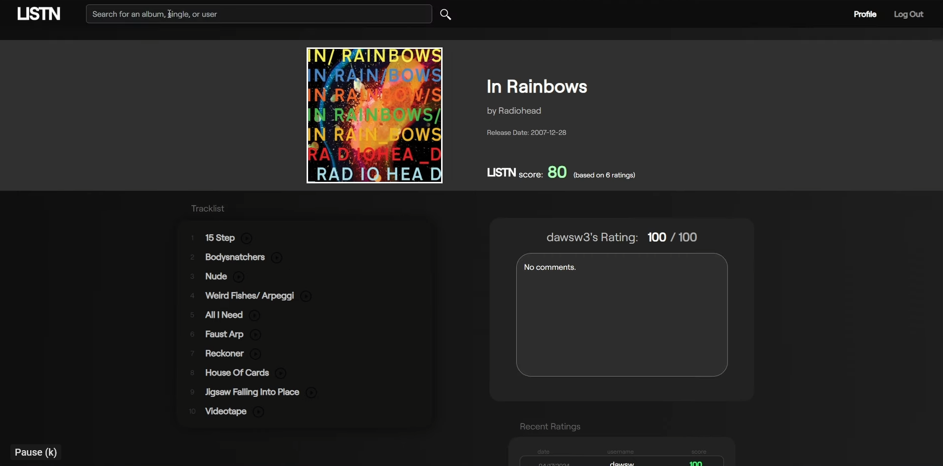Image resolution: width=943 pixels, height=466 pixels.
Task: Go home via the LISTN logo
Action: pyautogui.click(x=39, y=14)
